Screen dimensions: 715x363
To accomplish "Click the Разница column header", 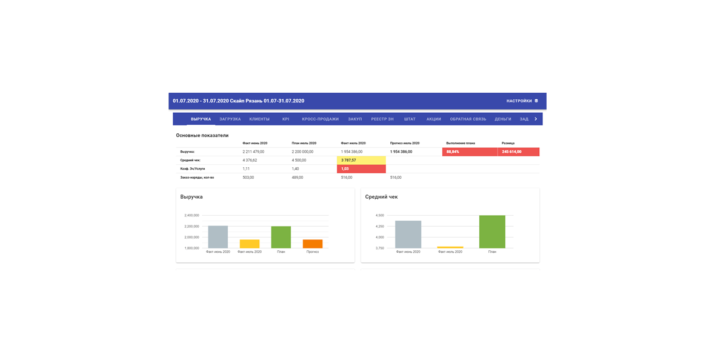I will [508, 143].
